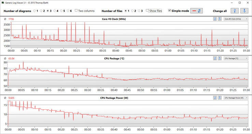Viewport: 252px width, 134px height.
Task: Enable the Two columns checkbox
Action: (x=76, y=11)
